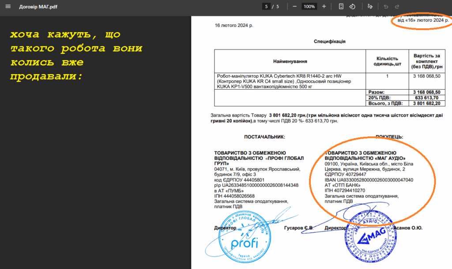Screen dimensions: 452x269
Task: Click the 100% zoom level field
Action: (309, 7)
